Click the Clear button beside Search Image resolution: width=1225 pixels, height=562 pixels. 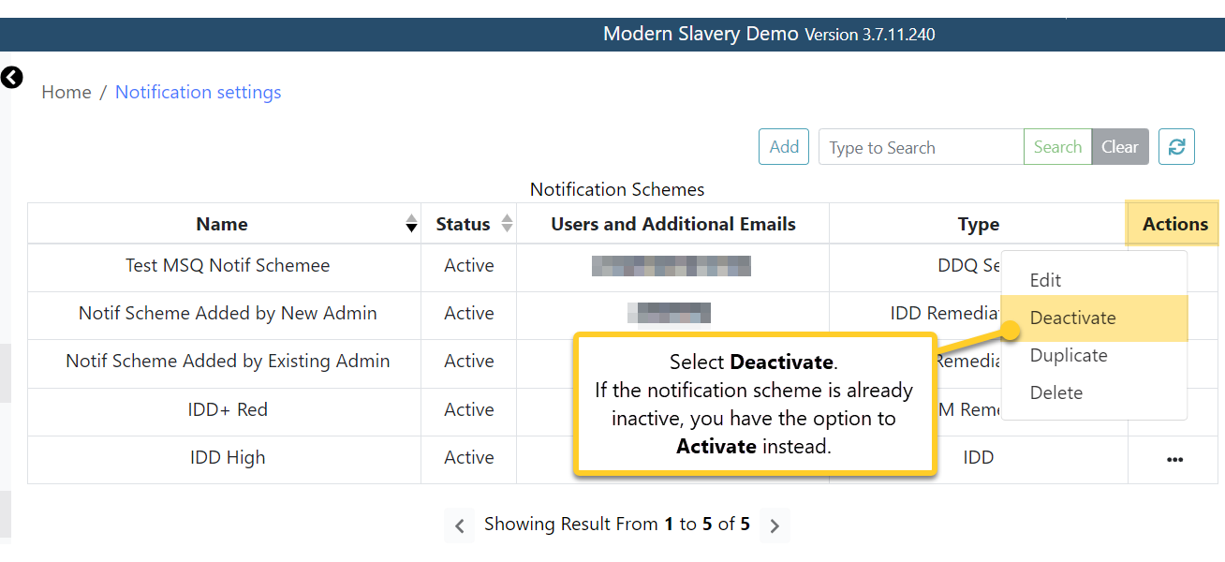[x=1120, y=146]
